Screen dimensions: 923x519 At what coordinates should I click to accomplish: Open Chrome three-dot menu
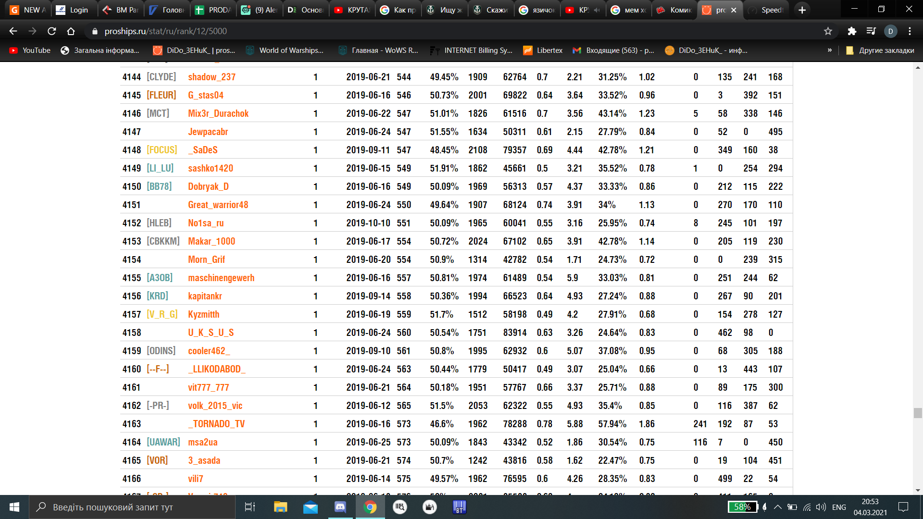[x=910, y=31]
